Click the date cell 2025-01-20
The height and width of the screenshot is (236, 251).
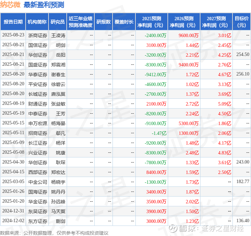13,201
